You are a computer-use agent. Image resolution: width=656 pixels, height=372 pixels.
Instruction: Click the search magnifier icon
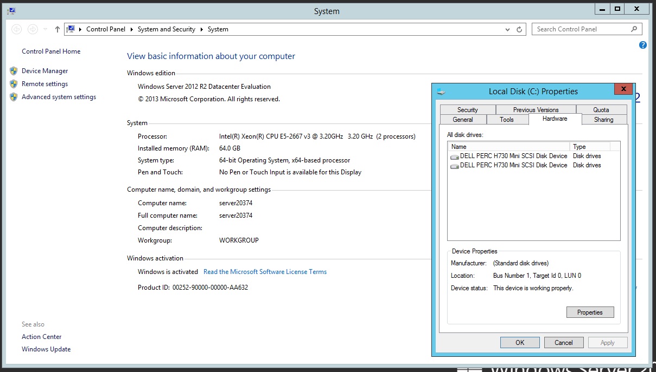tap(634, 29)
